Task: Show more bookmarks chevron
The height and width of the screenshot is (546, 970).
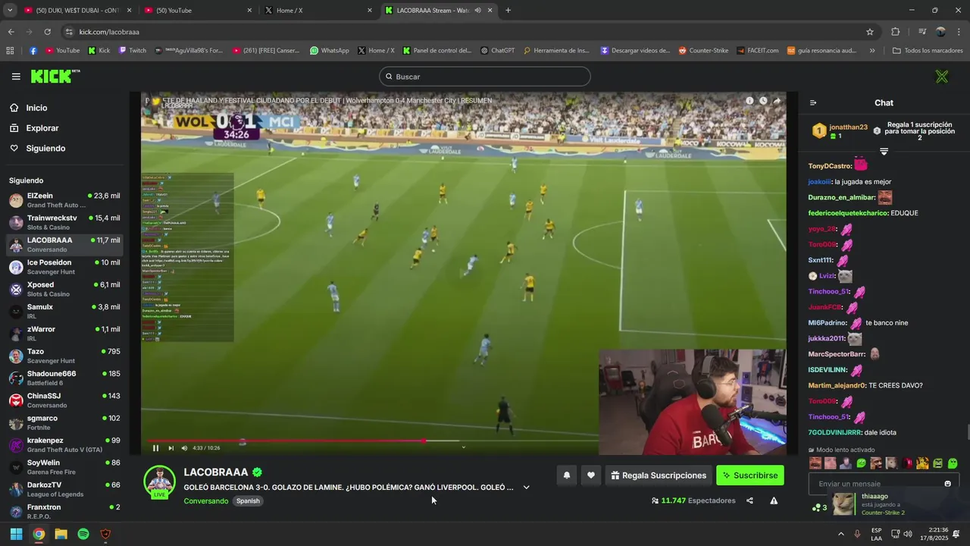Action: (x=872, y=51)
